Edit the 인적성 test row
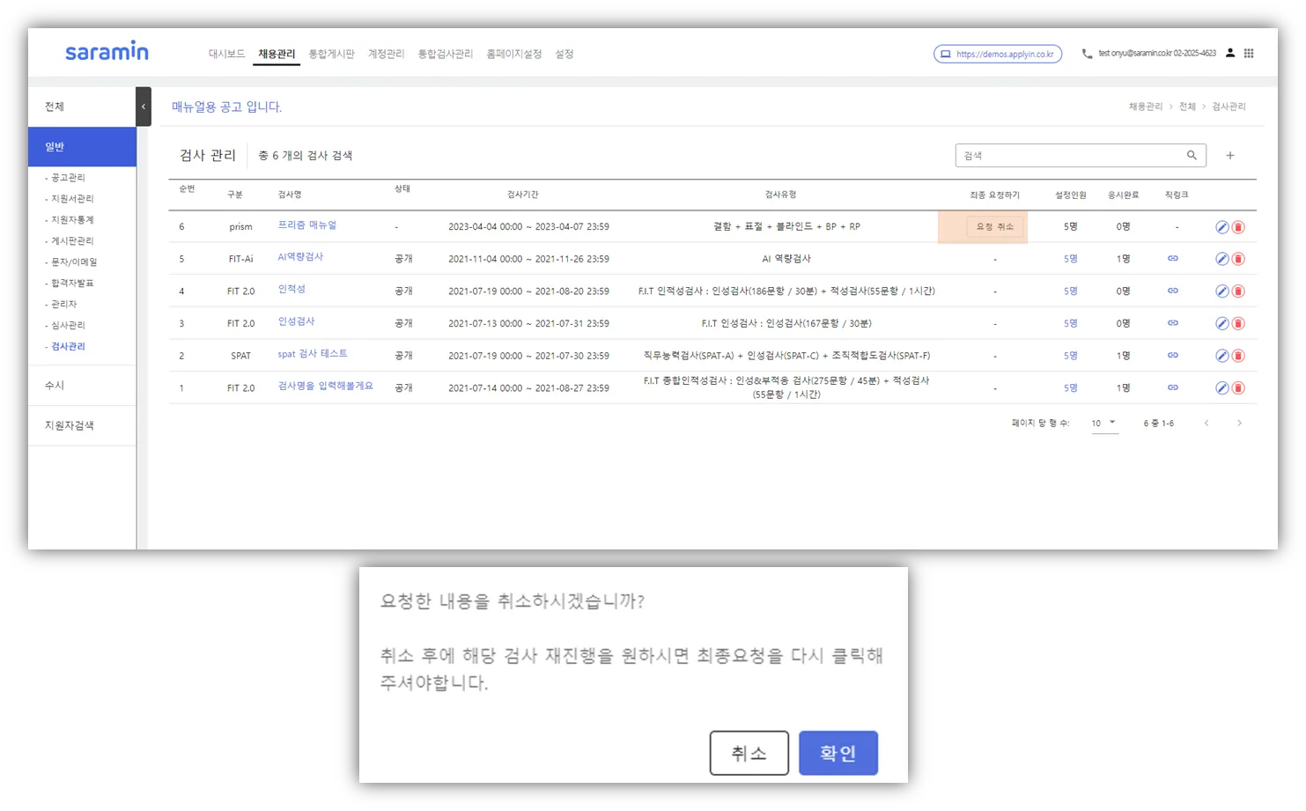 point(1221,291)
